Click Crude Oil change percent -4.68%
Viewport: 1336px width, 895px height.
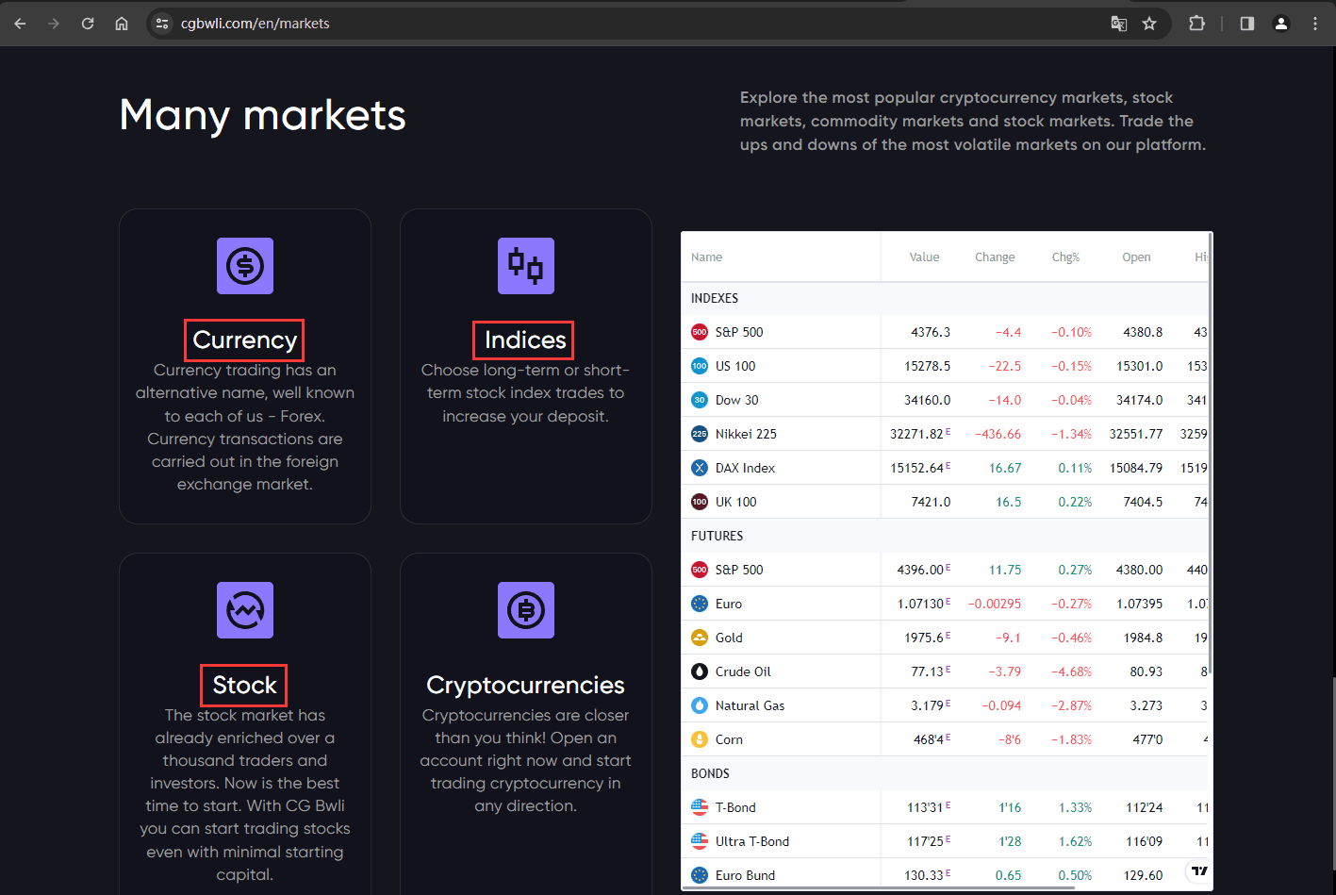[1072, 671]
